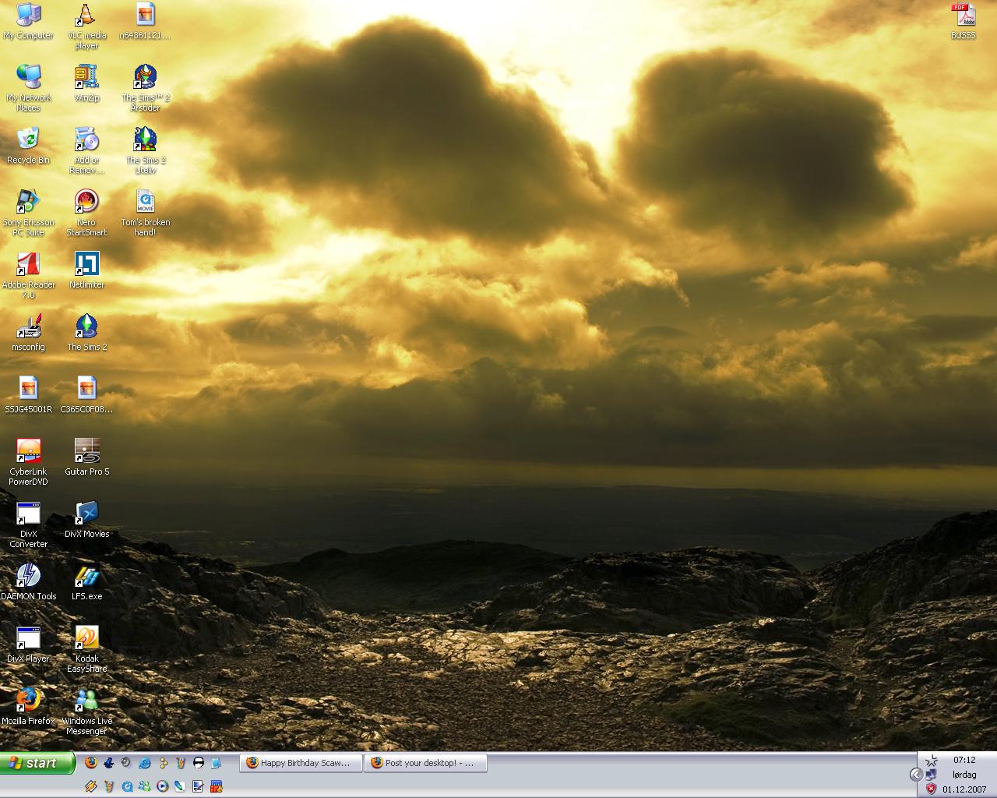
Task: Click the network connection tray icon
Action: 931,775
